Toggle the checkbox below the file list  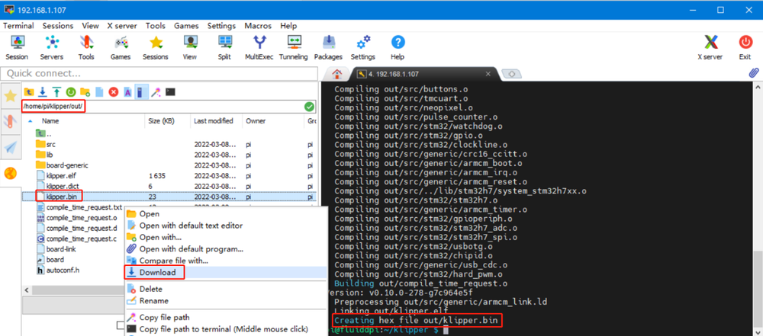click(x=121, y=325)
